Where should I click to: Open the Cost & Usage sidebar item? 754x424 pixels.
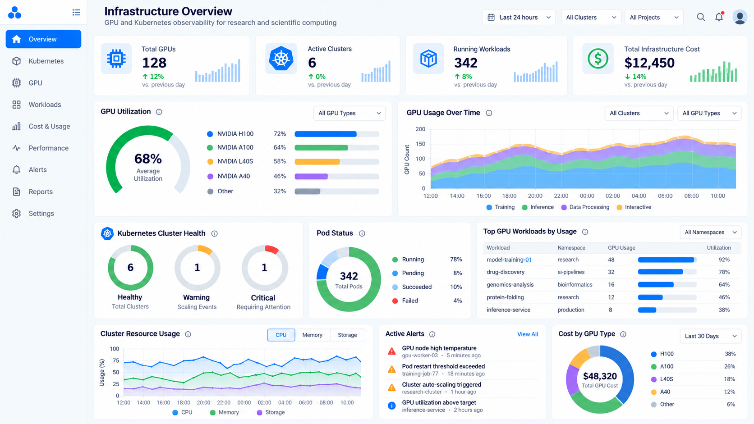click(43, 126)
